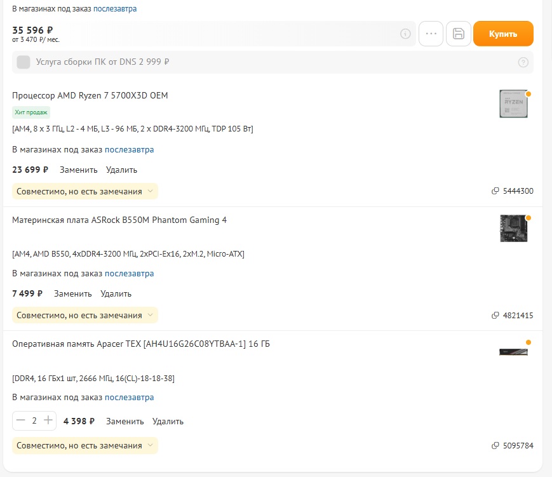Copy product code 4821415 using the copy icon
Screen dimensions: 552x477
click(x=495, y=316)
